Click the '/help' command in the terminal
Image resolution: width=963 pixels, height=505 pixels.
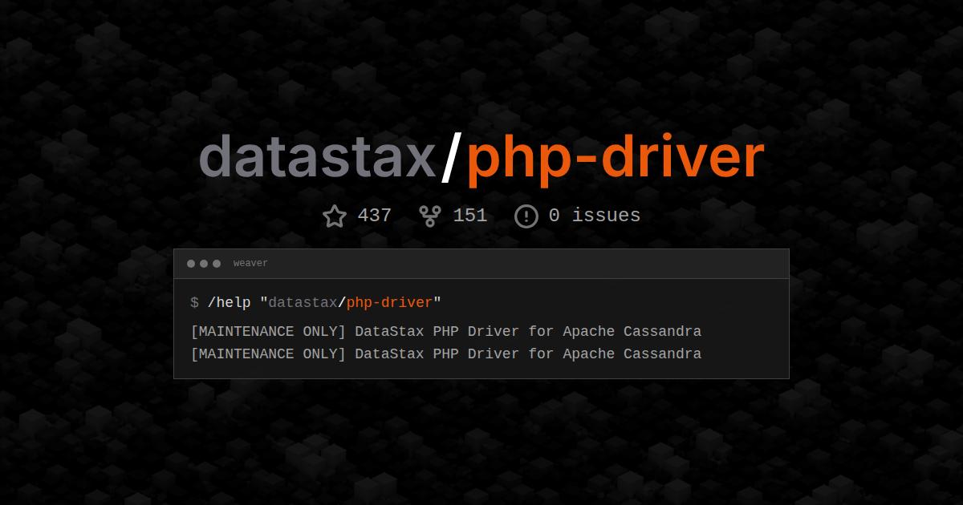tap(230, 302)
